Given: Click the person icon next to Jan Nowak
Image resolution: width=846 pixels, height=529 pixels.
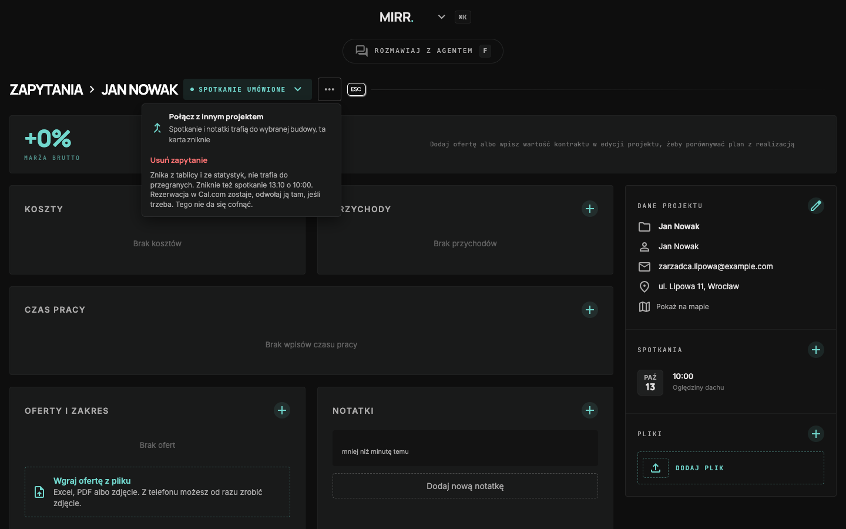Looking at the screenshot, I should [x=644, y=247].
